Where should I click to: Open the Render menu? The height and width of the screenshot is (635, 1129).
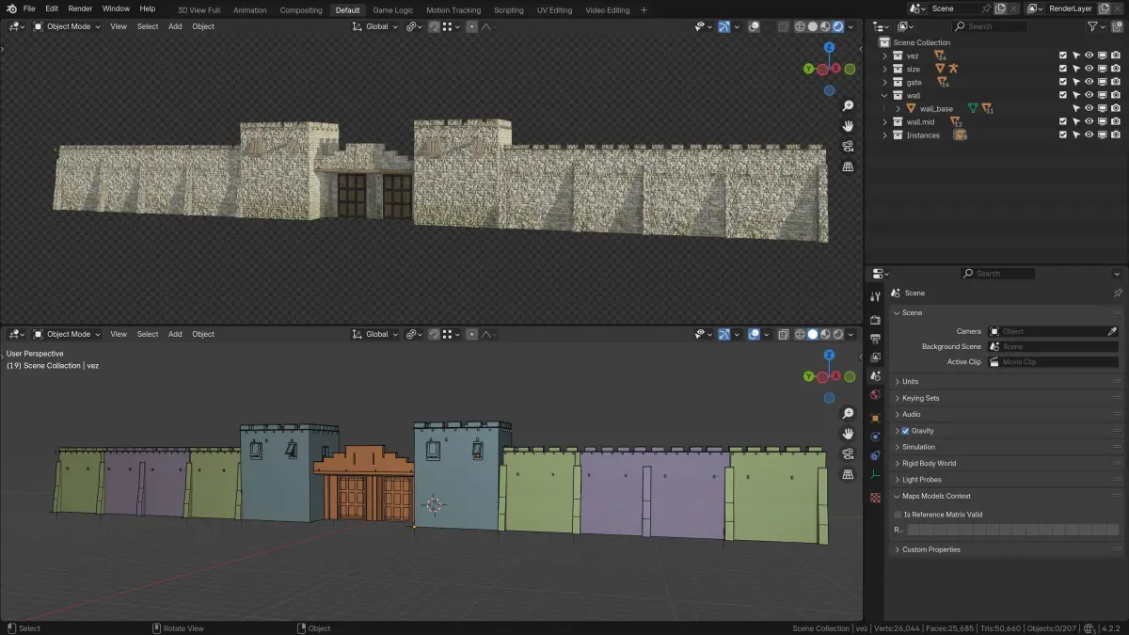80,8
